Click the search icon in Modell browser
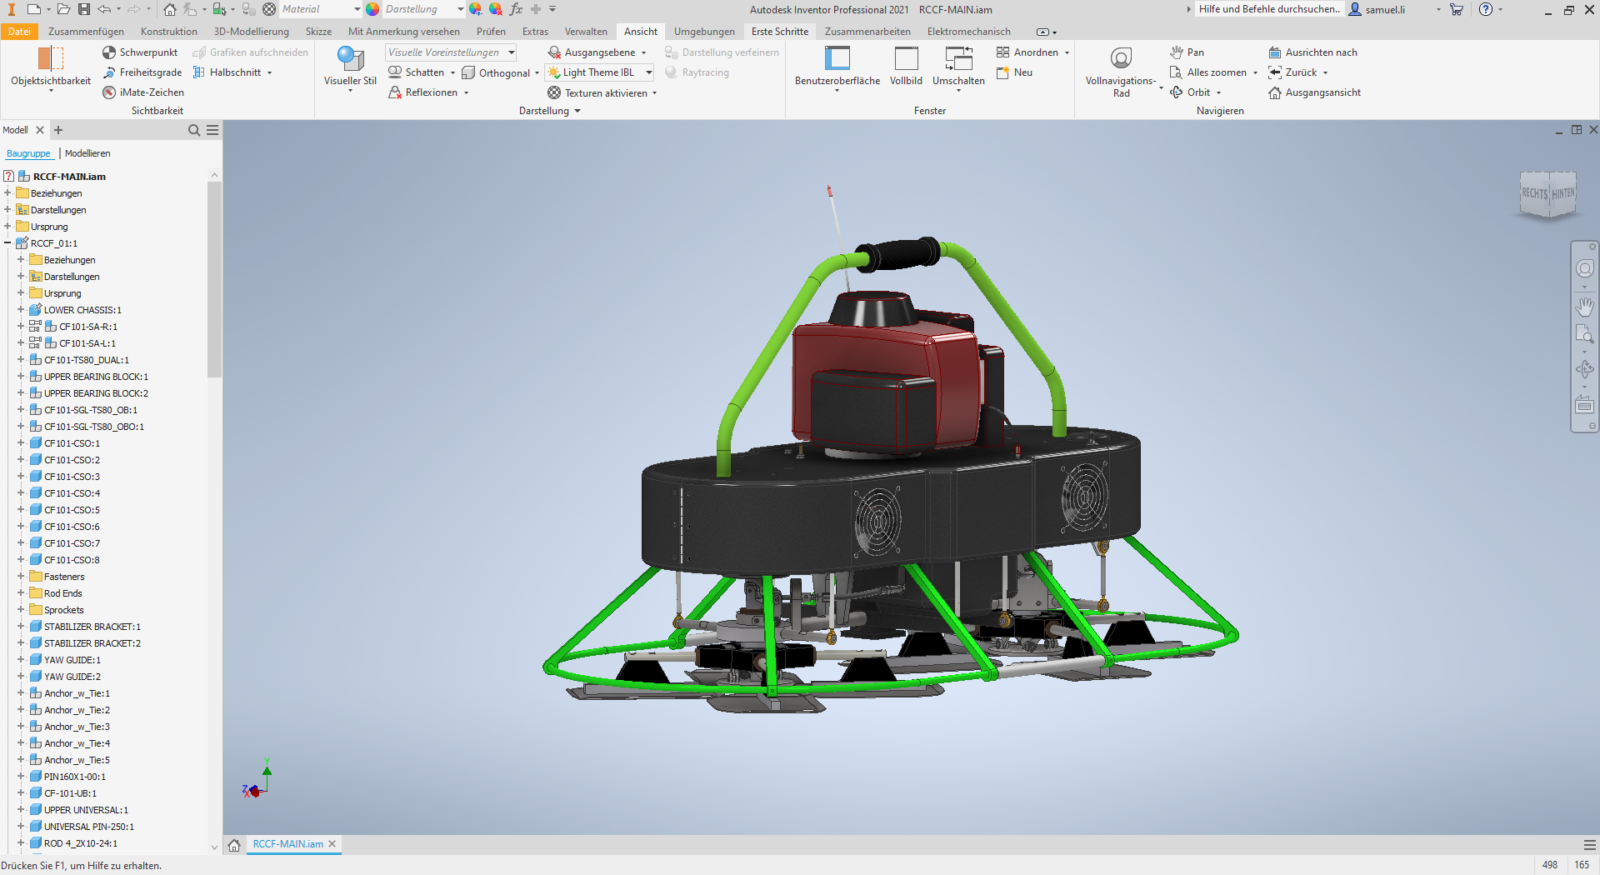 (x=194, y=130)
